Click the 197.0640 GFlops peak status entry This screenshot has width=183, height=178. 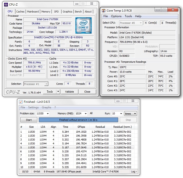click(x=69, y=172)
